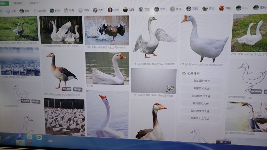Select the 农村 filter chip
Screen dimensions: 267x150
pos(98,10)
